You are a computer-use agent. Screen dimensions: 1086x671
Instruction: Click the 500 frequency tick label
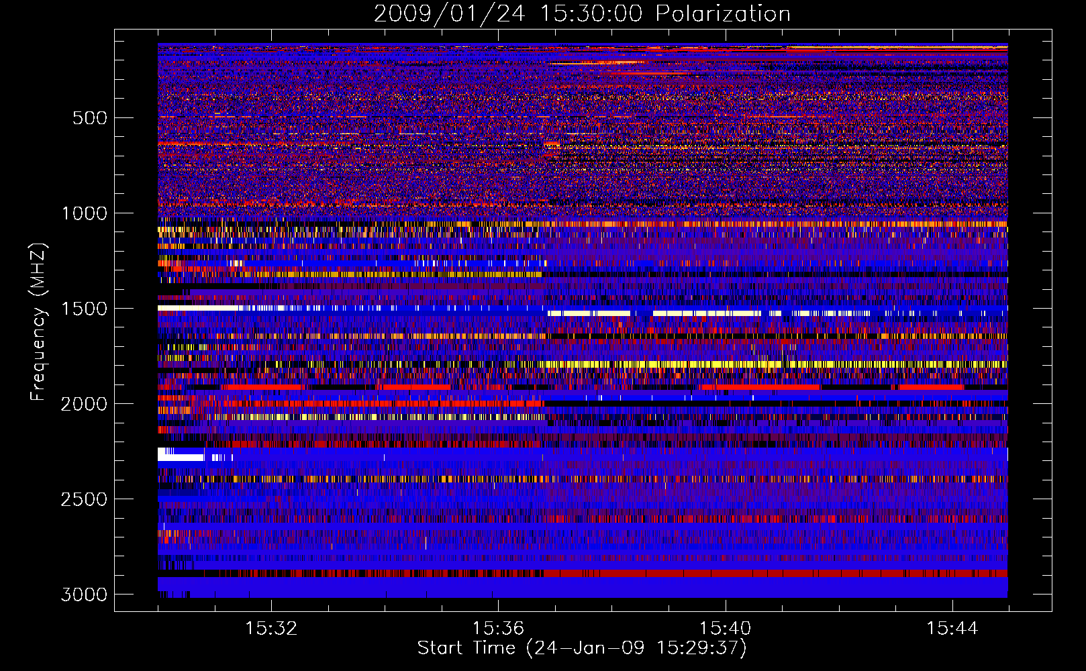[x=90, y=118]
